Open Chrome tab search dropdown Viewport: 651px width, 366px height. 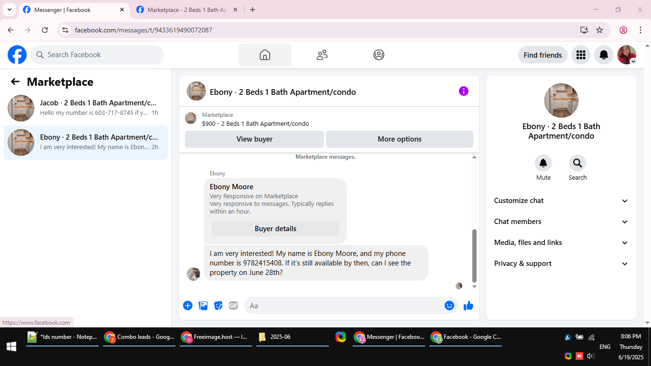tap(9, 10)
